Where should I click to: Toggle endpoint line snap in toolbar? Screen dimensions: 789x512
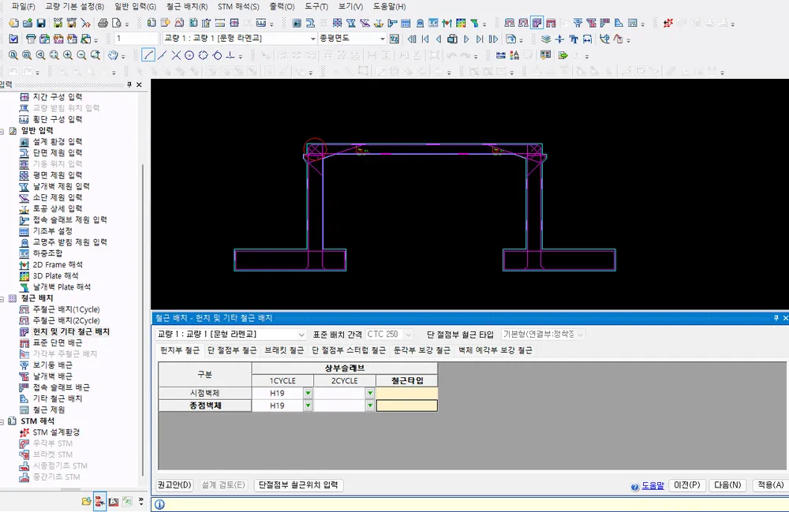(x=148, y=54)
